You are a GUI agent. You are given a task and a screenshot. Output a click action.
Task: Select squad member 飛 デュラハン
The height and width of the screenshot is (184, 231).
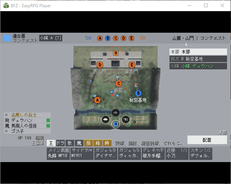pyautogui.click(x=27, y=120)
